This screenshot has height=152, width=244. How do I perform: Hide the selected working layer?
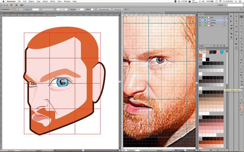[x=200, y=20]
